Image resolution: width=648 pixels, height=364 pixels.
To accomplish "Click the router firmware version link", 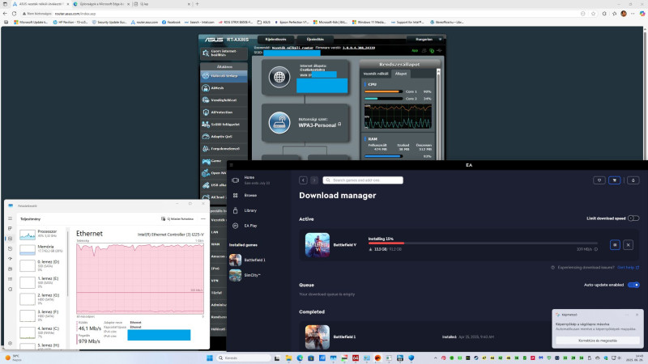I will (x=359, y=48).
